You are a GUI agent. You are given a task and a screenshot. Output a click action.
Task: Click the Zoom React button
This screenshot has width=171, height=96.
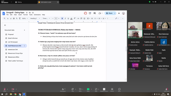click(80, 90)
